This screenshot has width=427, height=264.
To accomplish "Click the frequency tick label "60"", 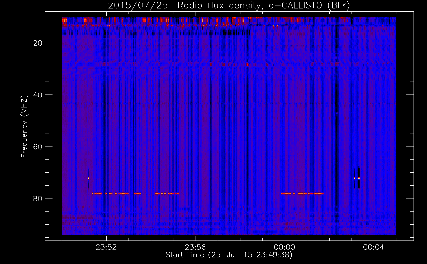I will [x=38, y=147].
